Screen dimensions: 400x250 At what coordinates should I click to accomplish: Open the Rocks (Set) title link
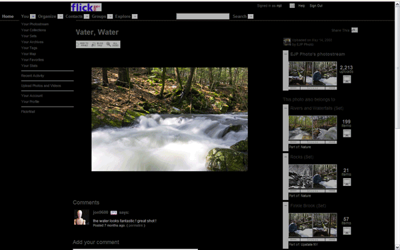click(302, 157)
